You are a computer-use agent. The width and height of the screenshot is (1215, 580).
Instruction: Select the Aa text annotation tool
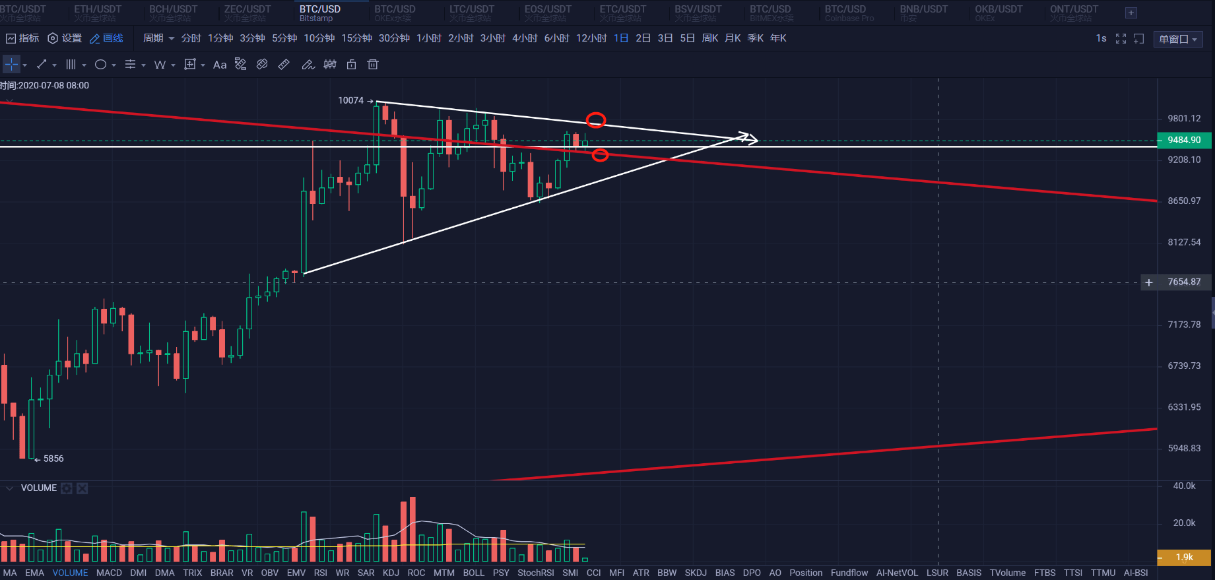coord(220,65)
